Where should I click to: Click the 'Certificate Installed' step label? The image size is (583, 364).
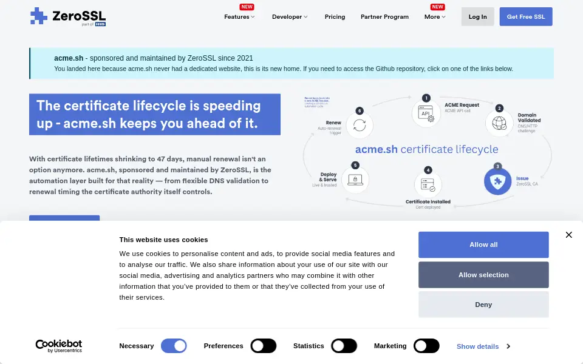[x=428, y=201]
